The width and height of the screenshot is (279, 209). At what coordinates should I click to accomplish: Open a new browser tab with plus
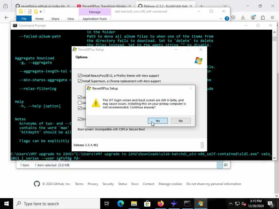(201, 6)
